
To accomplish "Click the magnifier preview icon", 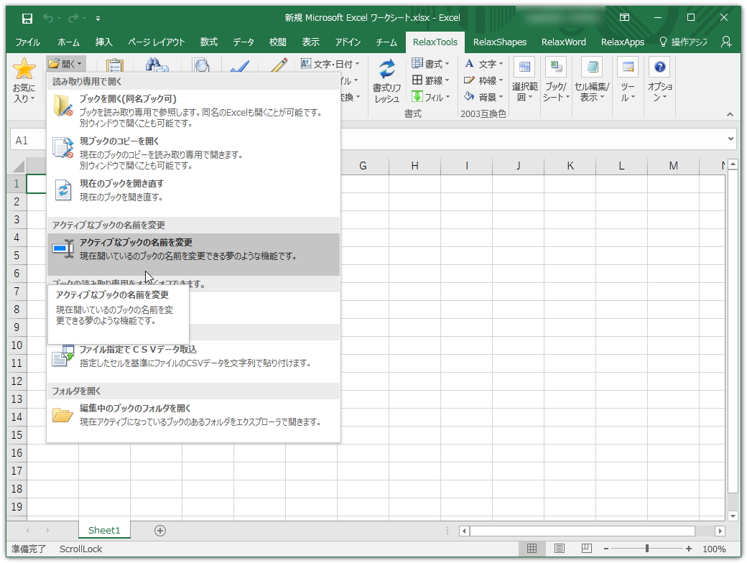I will coord(201,65).
